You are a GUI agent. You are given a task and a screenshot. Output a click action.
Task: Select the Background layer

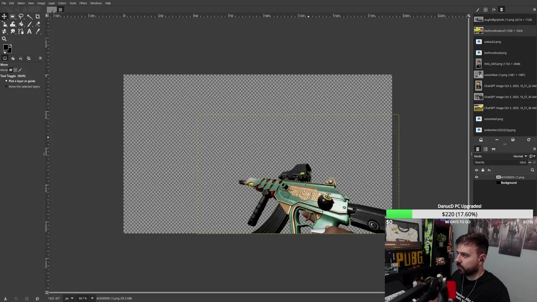[508, 183]
